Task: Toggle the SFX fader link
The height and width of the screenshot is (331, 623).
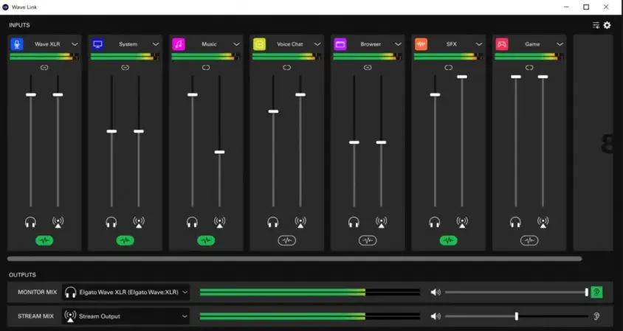Action: click(449, 68)
